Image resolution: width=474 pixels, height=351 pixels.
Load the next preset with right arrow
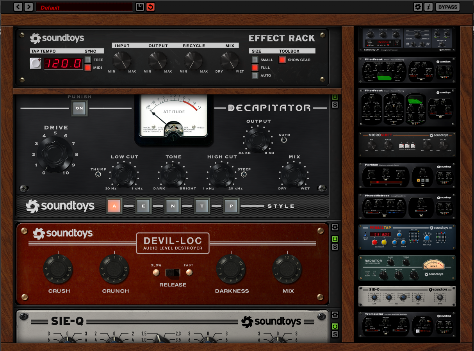click(29, 7)
